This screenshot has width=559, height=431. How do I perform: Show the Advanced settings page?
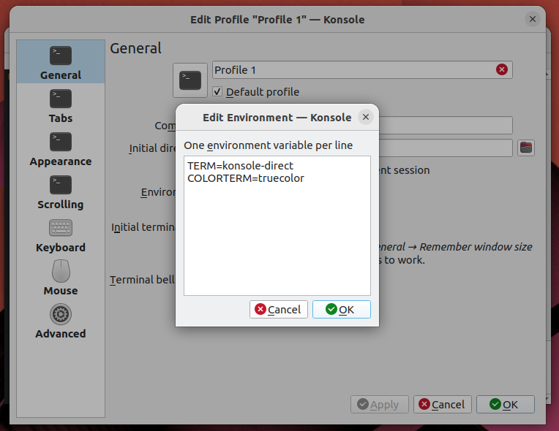tap(61, 321)
